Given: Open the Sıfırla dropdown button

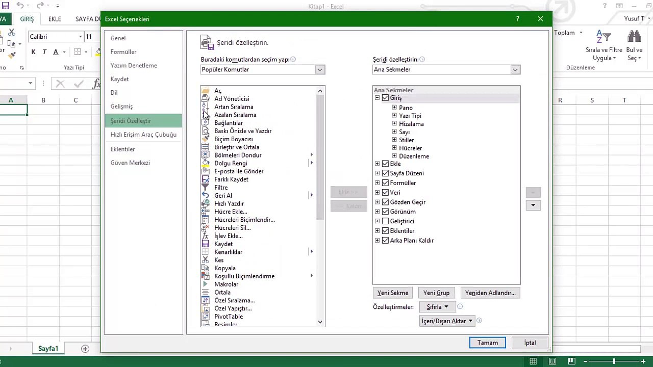Looking at the screenshot, I should [438, 307].
